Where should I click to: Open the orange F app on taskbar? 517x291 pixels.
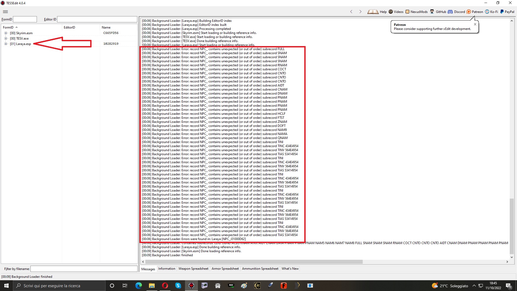[284, 286]
